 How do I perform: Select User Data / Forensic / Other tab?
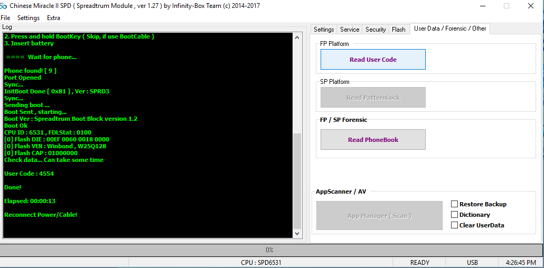450,29
